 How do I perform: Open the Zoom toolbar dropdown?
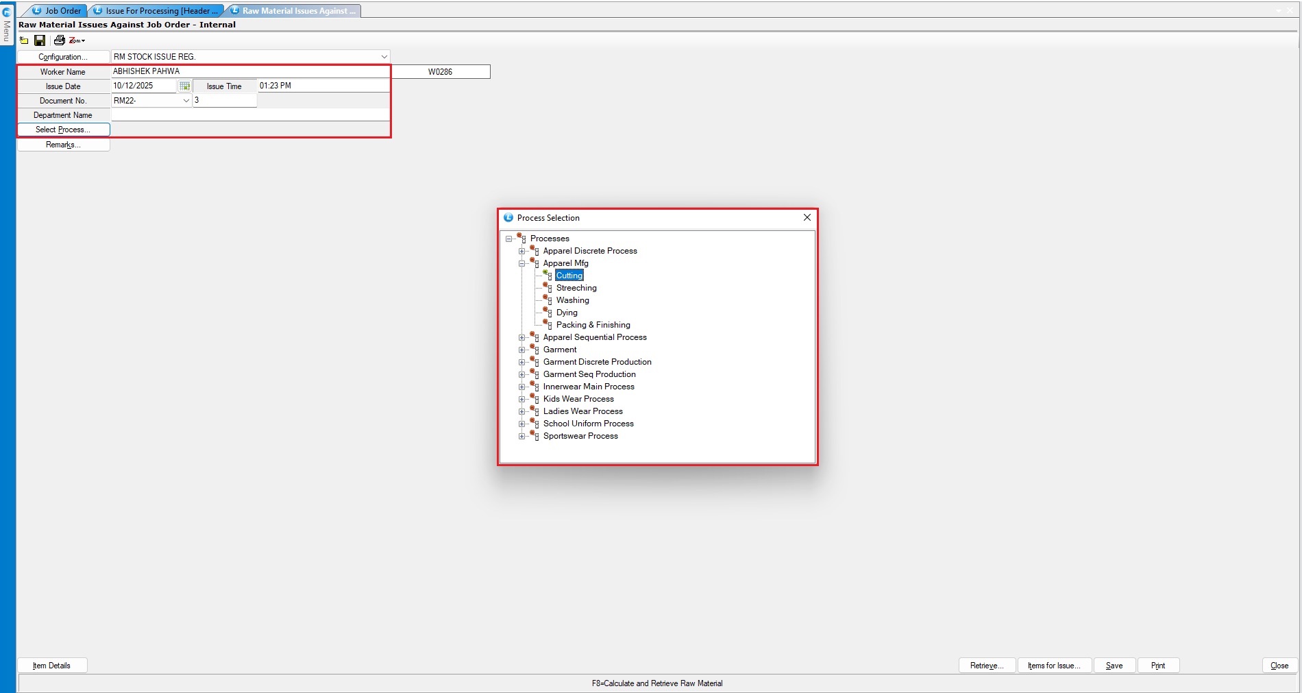click(x=77, y=40)
